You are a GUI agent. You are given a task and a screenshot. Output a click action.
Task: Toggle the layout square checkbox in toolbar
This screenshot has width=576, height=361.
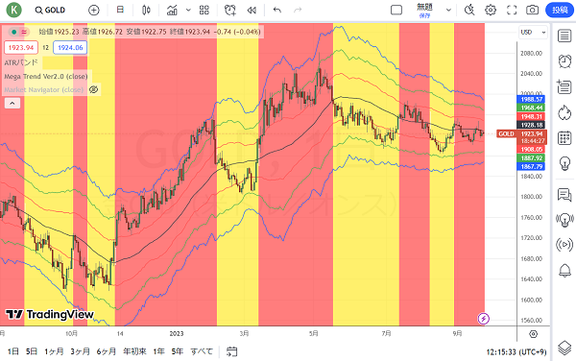click(396, 10)
